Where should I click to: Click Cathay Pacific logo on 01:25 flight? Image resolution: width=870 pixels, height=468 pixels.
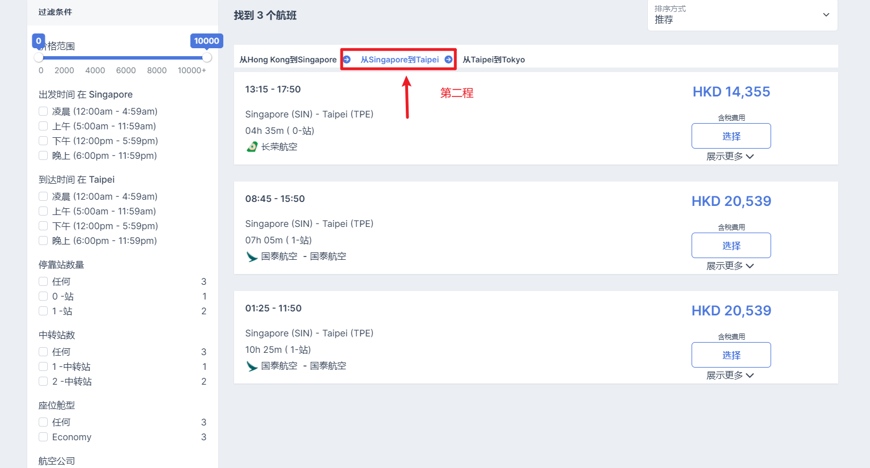(252, 366)
